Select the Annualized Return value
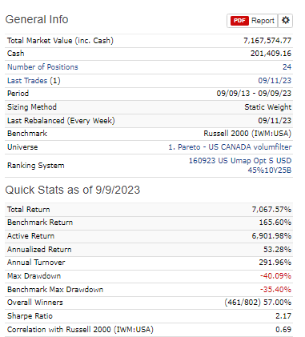 [277, 250]
